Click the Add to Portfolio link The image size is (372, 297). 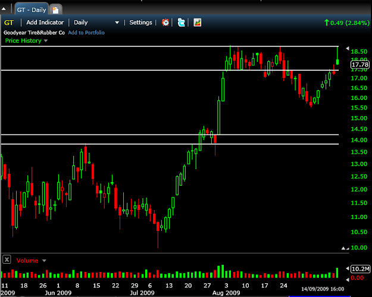click(86, 33)
